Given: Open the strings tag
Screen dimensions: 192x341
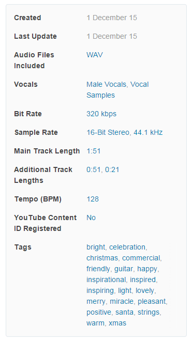Looking at the screenshot, I should [149, 312].
